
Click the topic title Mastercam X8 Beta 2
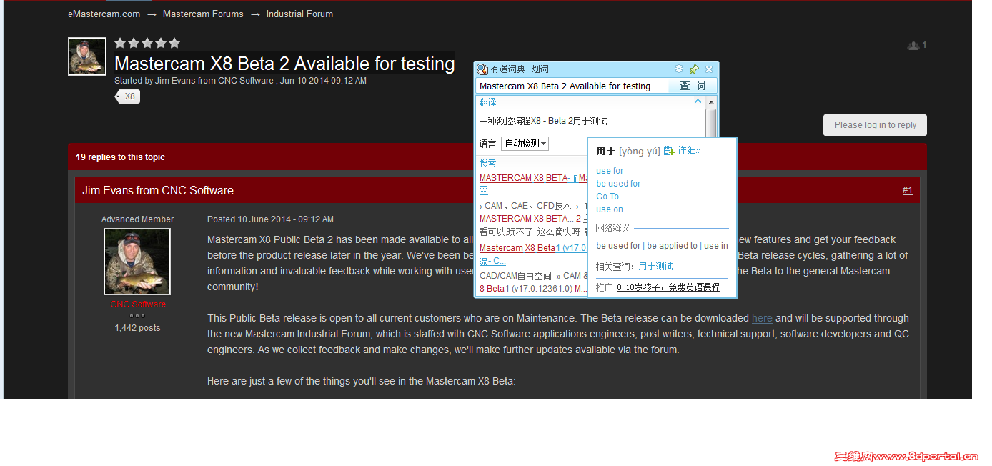click(x=284, y=64)
